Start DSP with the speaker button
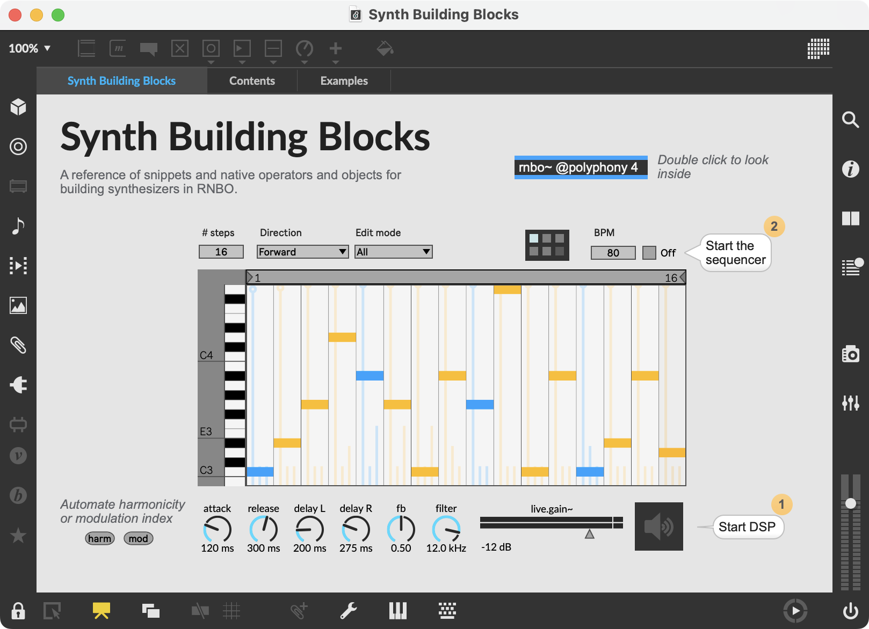 click(659, 526)
